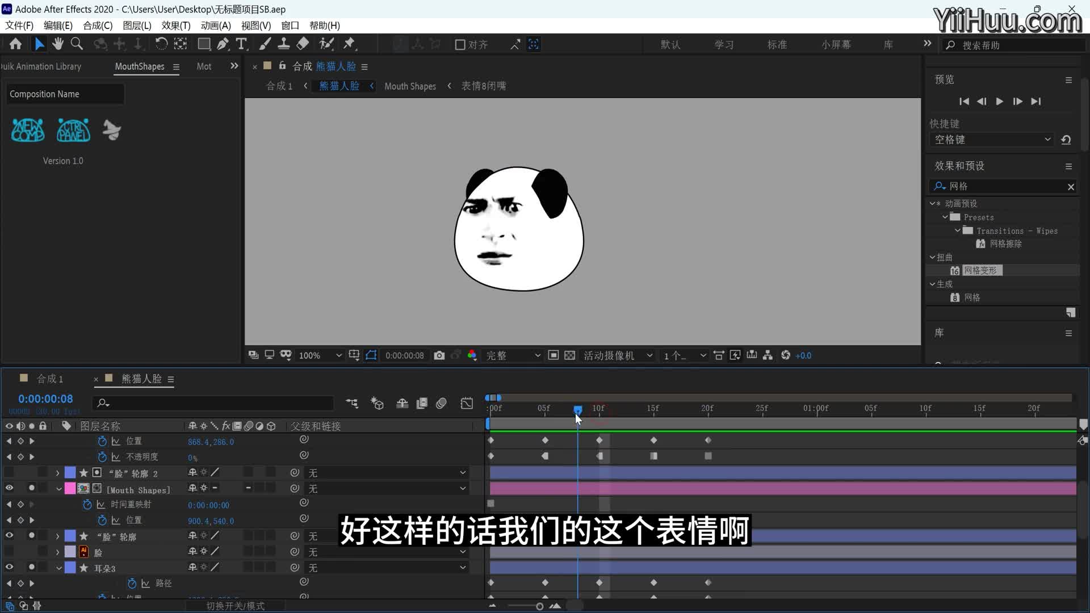The image size is (1090, 613).
Task: Open the Graph Editor icon
Action: (467, 403)
